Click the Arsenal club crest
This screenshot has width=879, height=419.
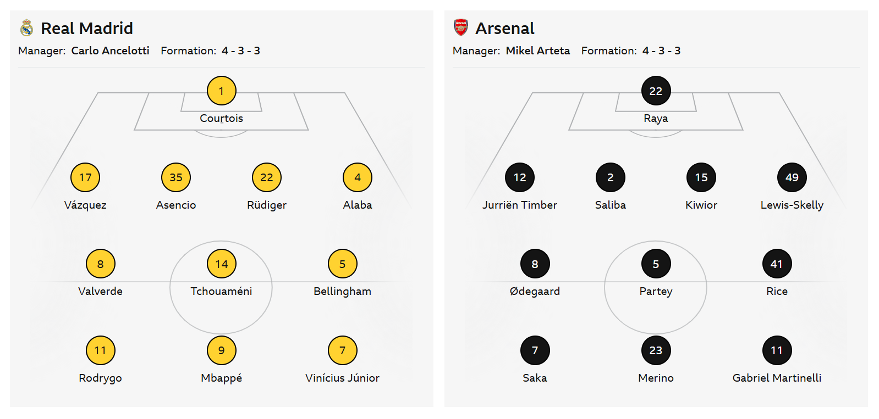tap(461, 27)
